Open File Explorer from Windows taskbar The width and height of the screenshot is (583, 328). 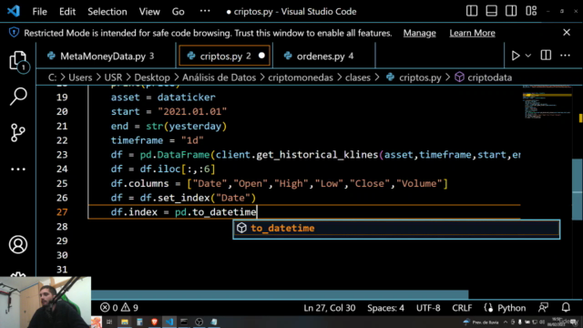pos(125,322)
